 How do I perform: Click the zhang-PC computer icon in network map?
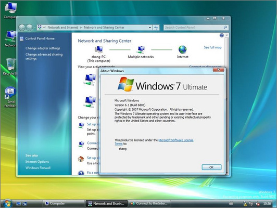(x=98, y=49)
